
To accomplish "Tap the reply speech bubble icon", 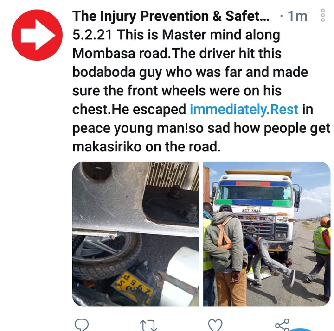I will (82, 325).
